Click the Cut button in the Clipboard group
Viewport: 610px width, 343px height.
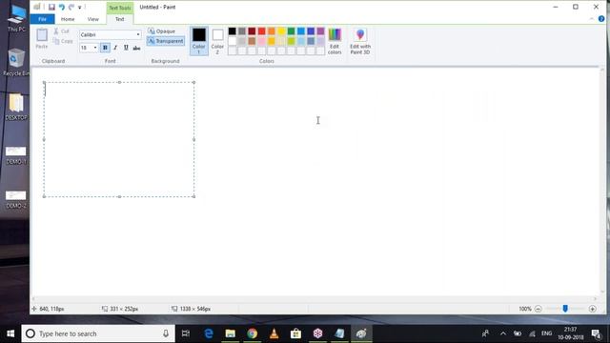[x=61, y=31]
